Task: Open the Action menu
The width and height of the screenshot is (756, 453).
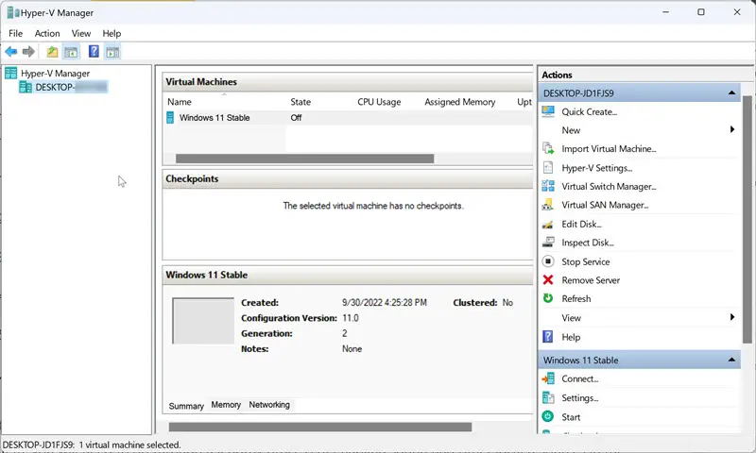Action: [47, 33]
